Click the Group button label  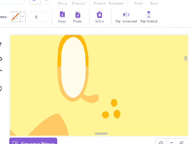click(x=62, y=3)
